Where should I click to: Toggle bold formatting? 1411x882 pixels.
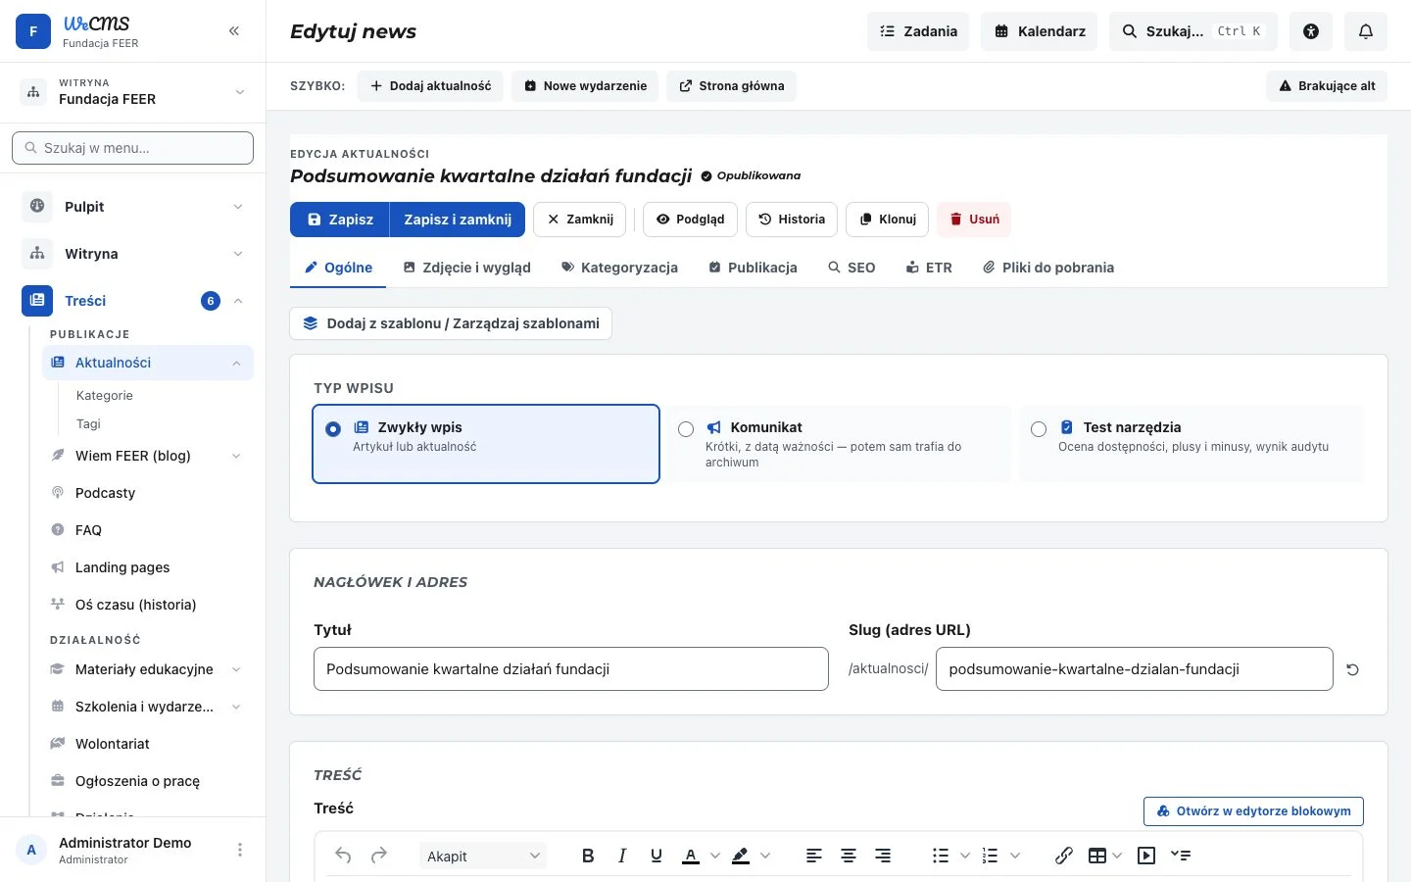pos(588,856)
